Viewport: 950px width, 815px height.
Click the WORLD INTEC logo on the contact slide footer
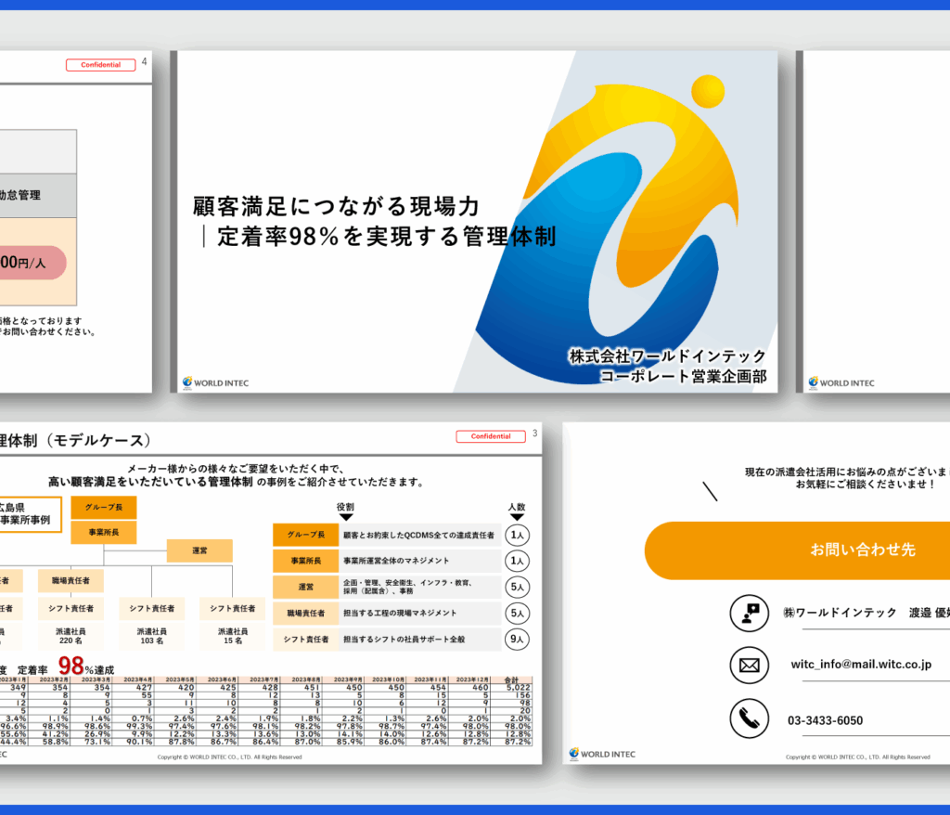click(x=602, y=754)
